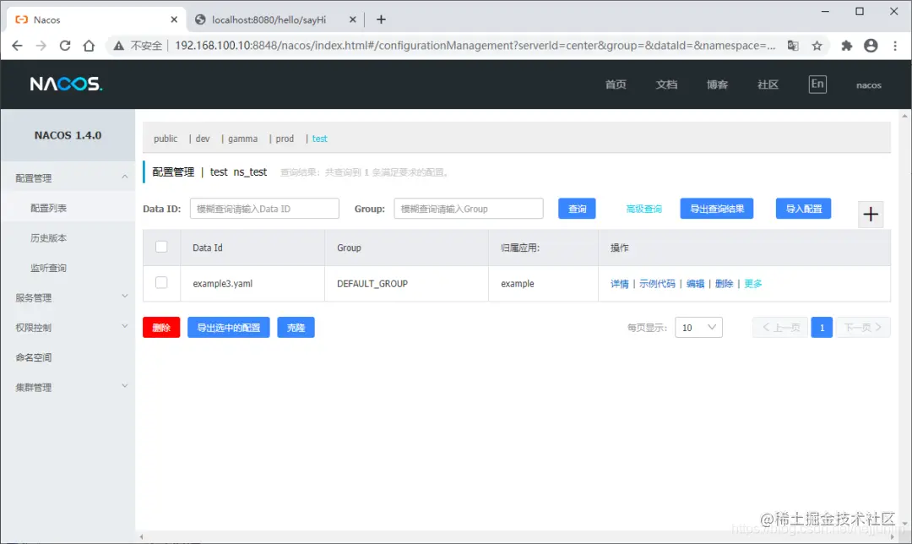Click plus icon to create configuration

[x=871, y=214]
